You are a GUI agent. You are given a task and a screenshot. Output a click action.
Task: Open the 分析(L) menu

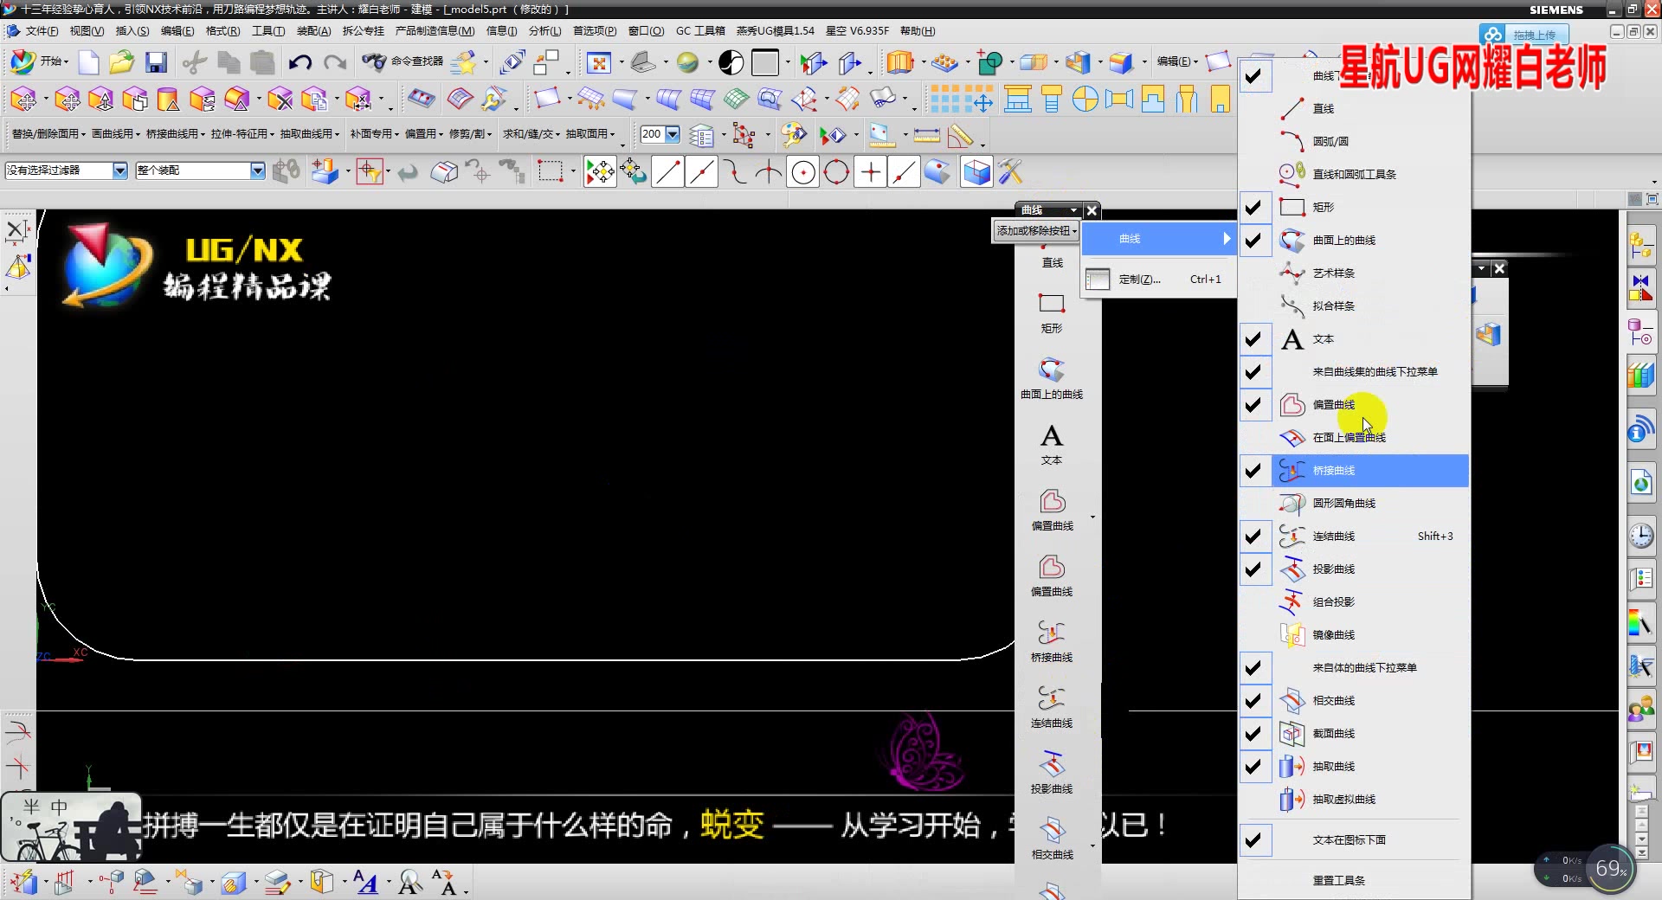click(544, 30)
